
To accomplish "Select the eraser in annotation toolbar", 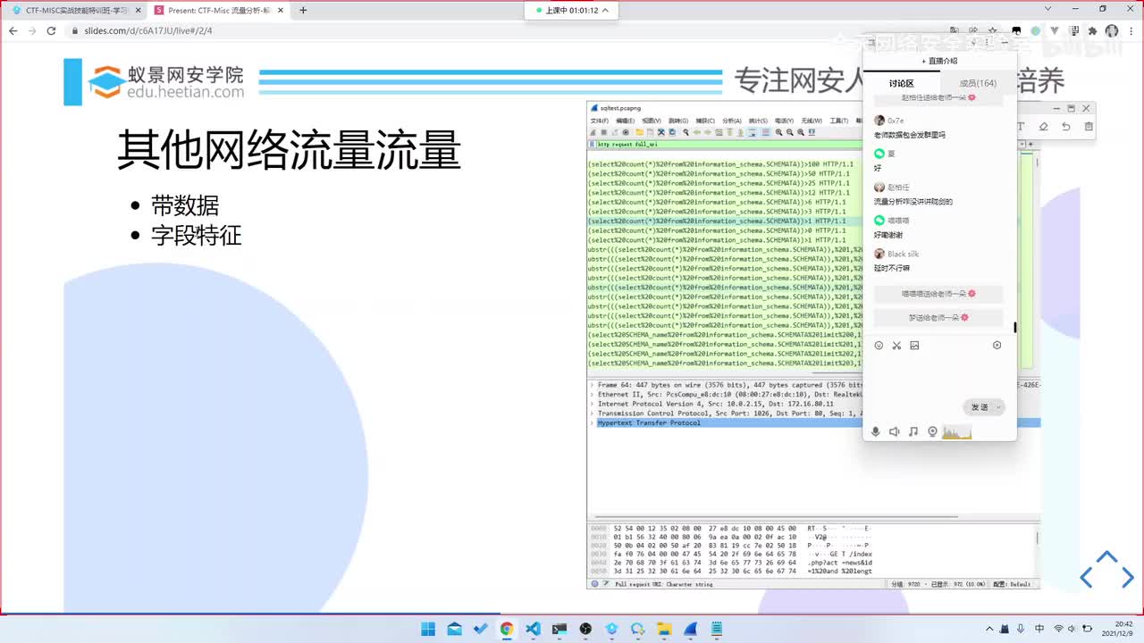I will point(1043,127).
